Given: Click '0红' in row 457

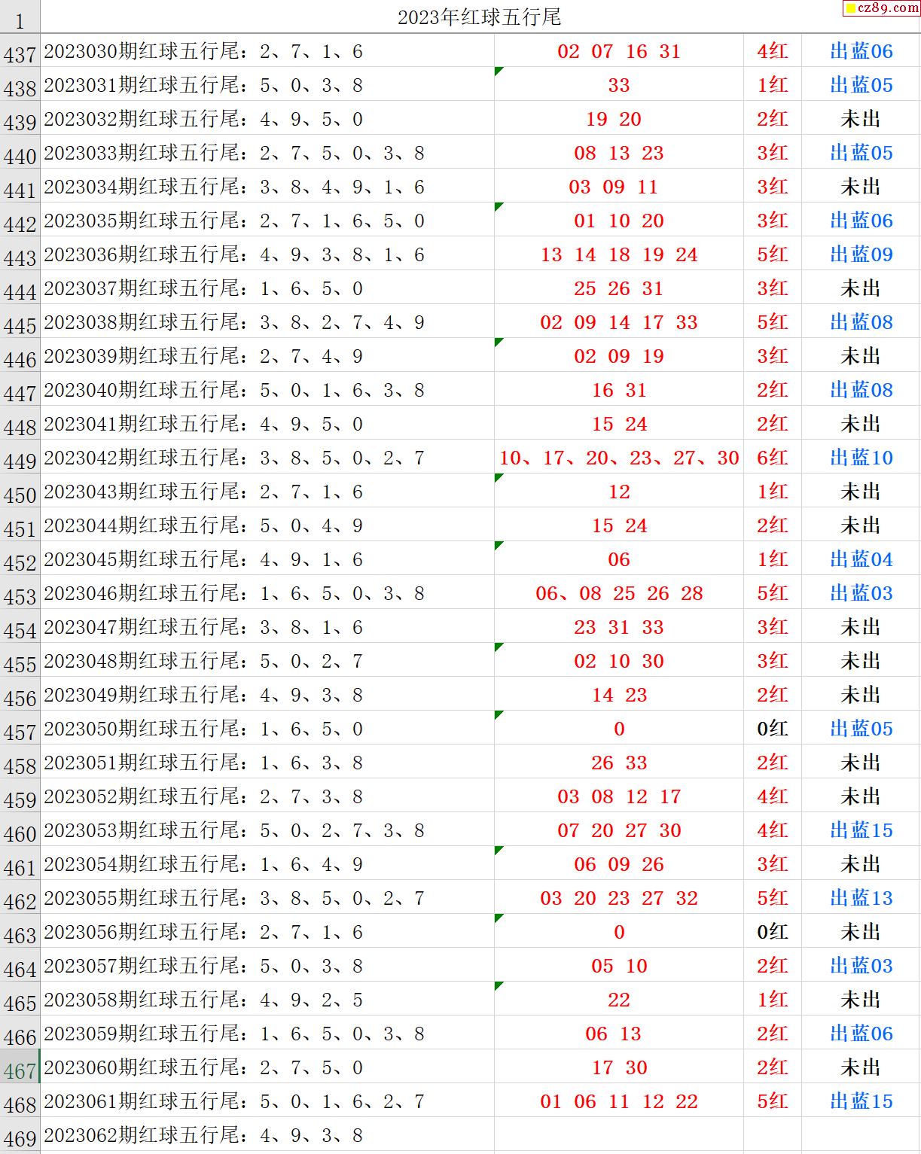Looking at the screenshot, I should pyautogui.click(x=773, y=729).
